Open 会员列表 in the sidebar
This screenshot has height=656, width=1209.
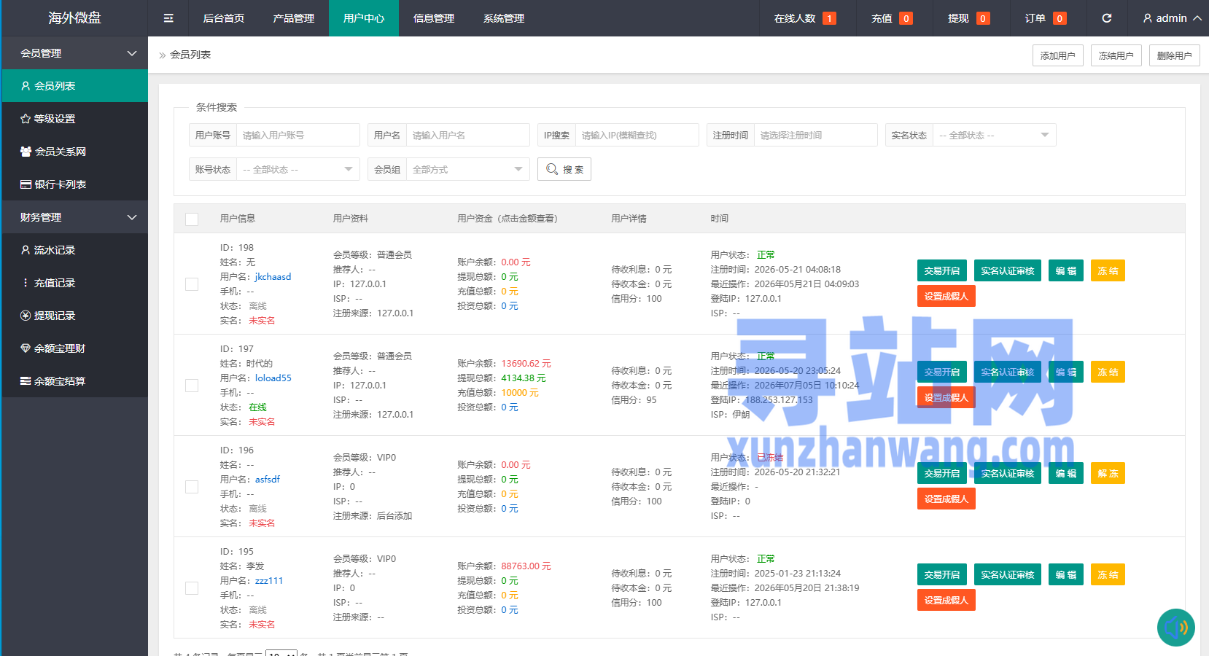pos(75,86)
